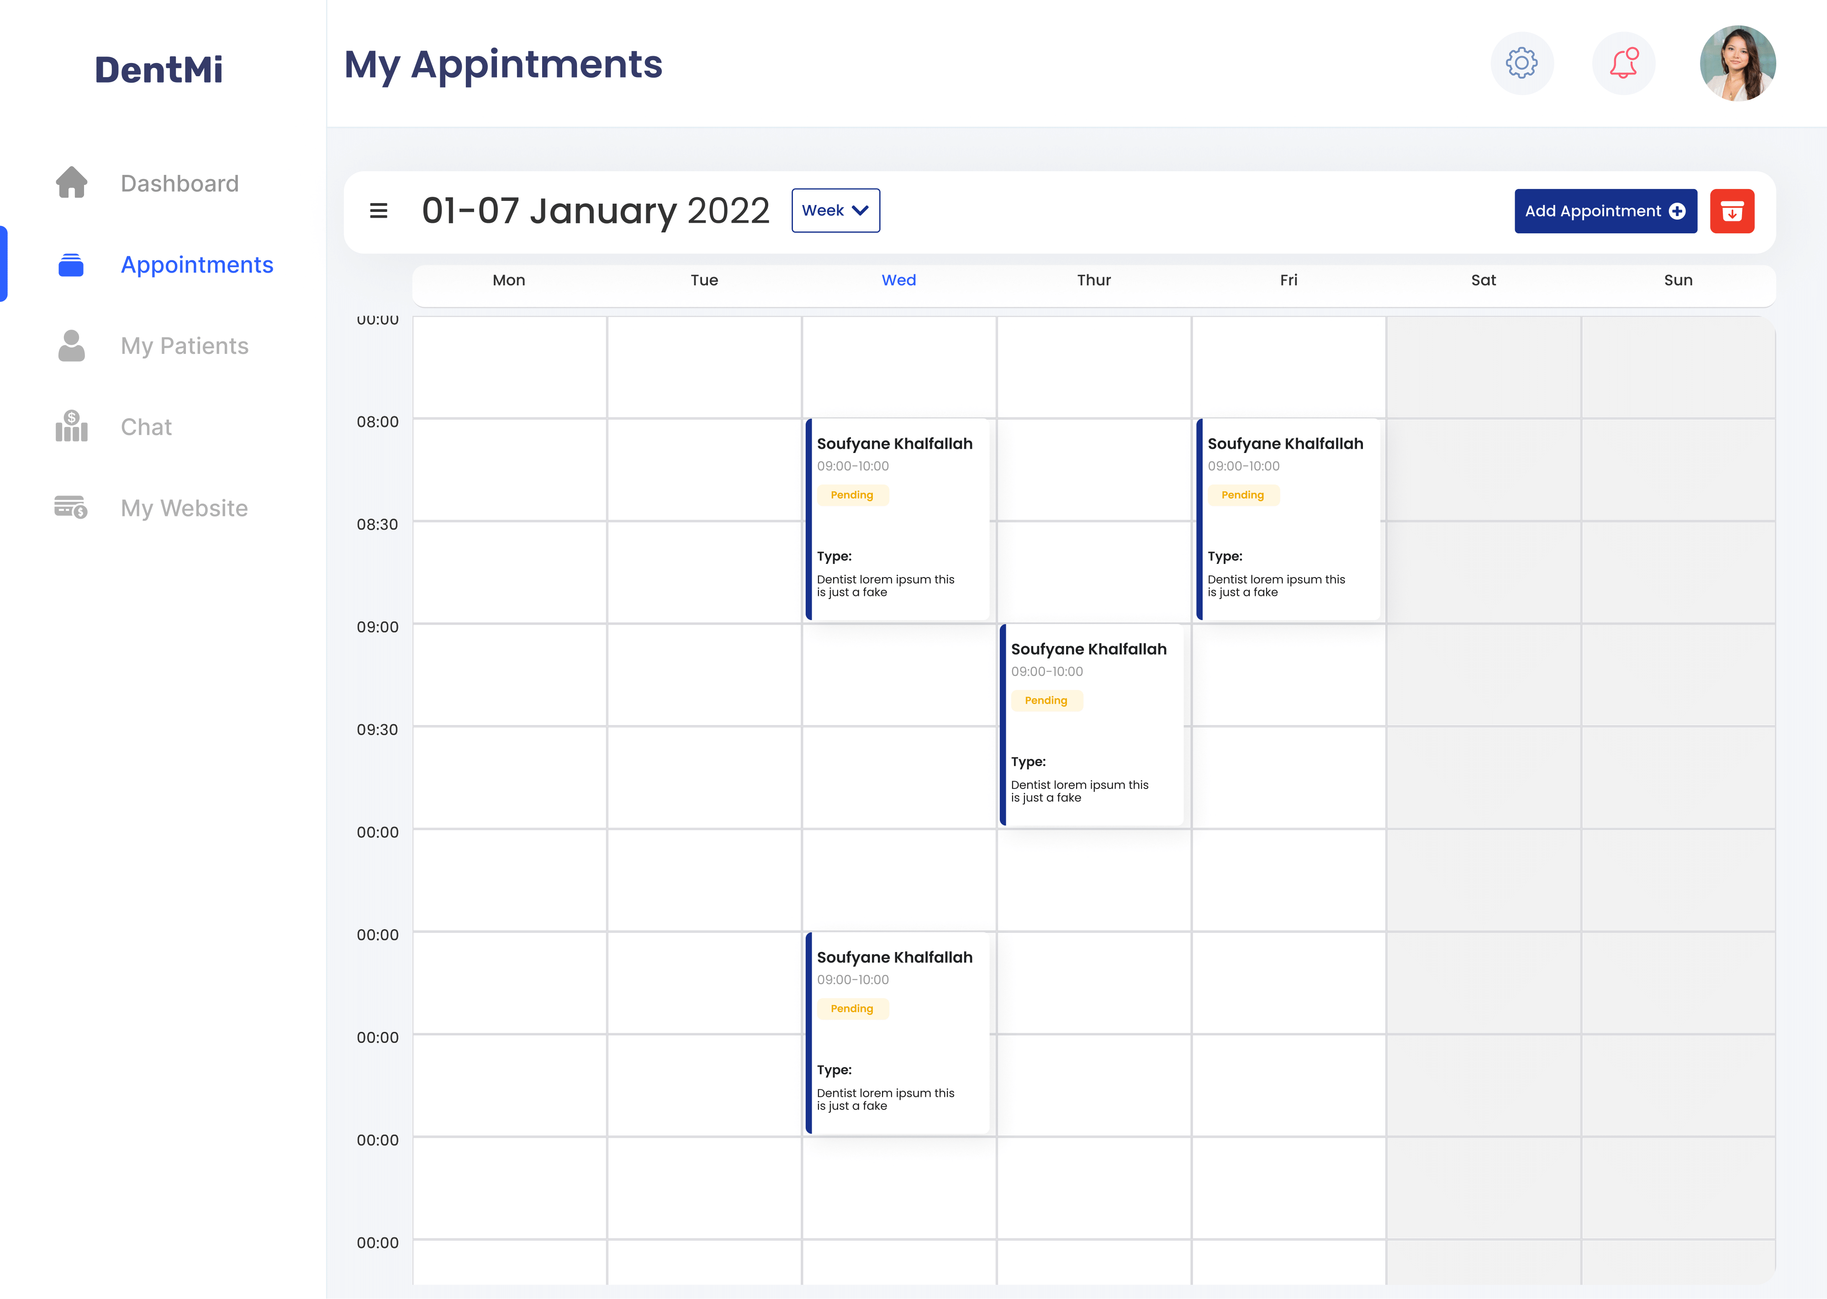Select the highlighted Wed column header
This screenshot has height=1299, width=1827.
point(898,280)
